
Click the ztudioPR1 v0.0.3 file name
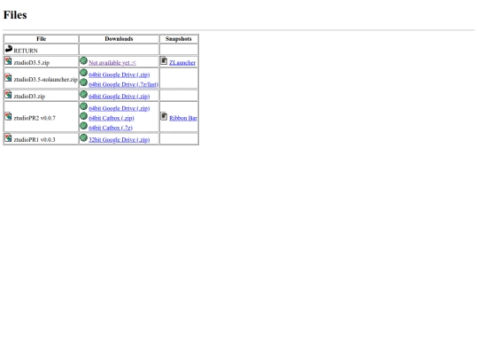35,140
